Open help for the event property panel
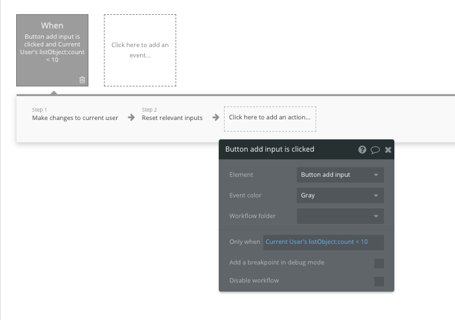This screenshot has width=455, height=320. [x=362, y=150]
